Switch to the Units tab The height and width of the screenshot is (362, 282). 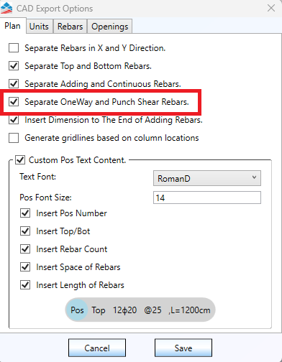click(39, 27)
